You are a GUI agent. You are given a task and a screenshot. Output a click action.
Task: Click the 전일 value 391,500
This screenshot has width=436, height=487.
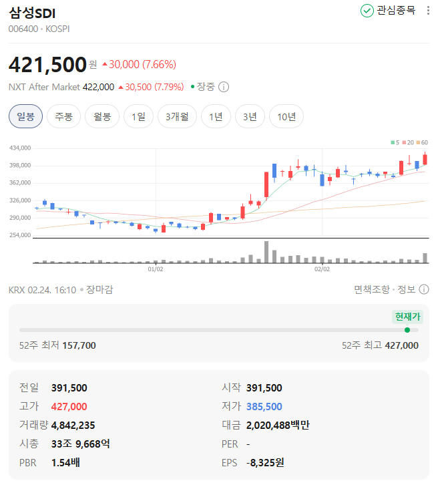[x=69, y=388]
